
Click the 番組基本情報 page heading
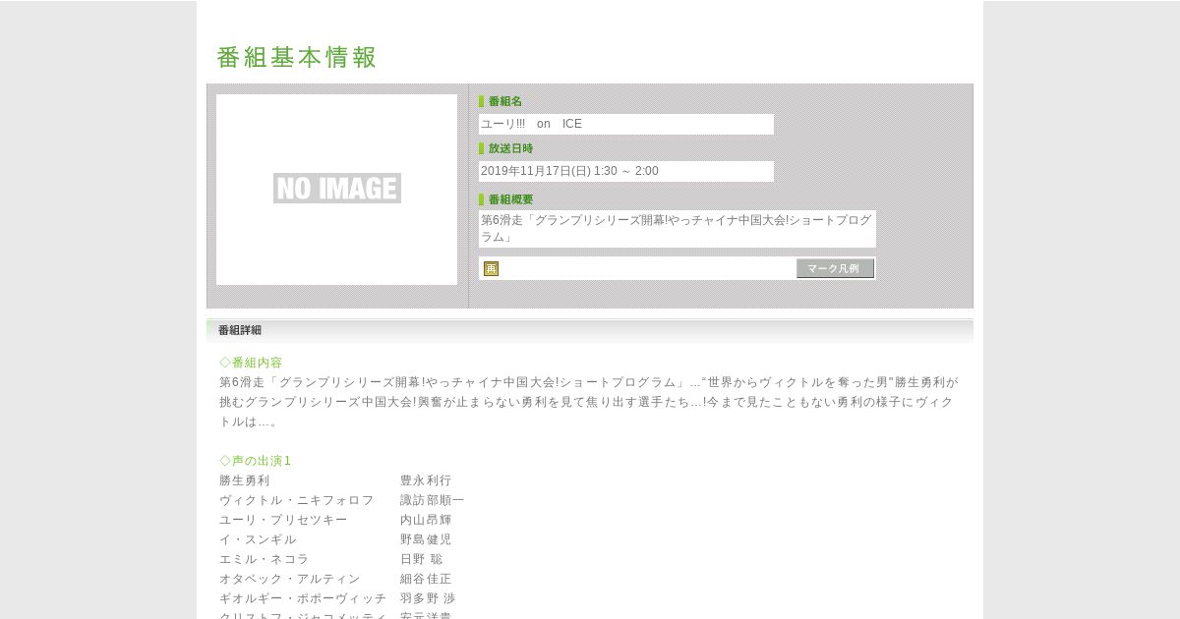pos(297,57)
